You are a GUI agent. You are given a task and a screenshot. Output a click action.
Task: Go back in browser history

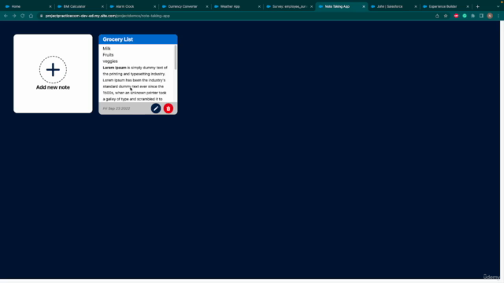coord(6,16)
